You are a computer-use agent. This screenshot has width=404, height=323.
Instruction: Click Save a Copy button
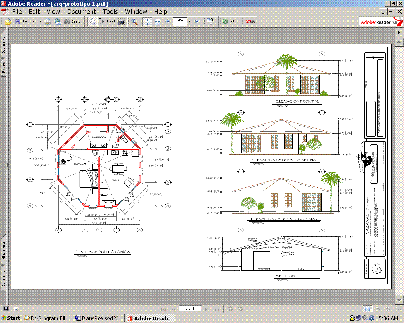point(28,21)
